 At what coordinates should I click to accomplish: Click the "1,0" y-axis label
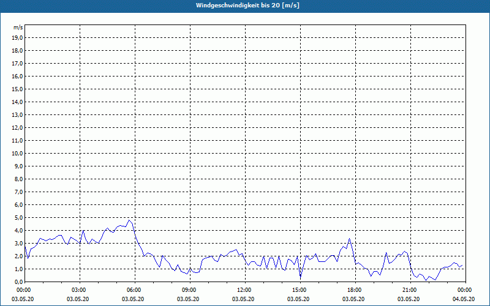click(19, 269)
